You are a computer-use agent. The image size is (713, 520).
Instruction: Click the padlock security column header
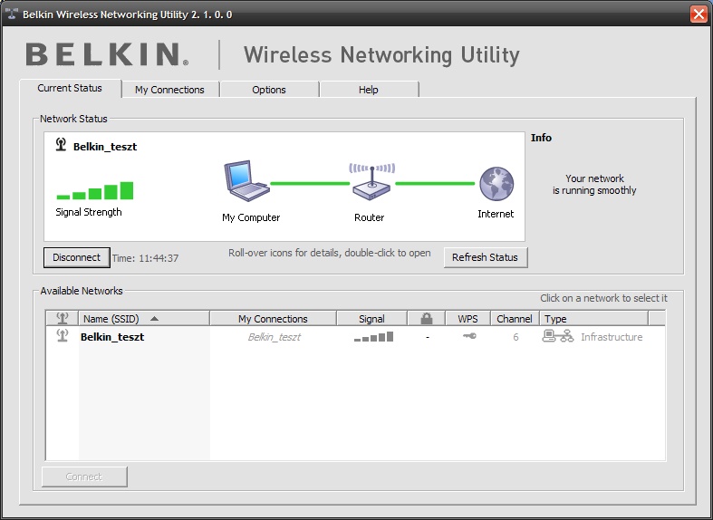tap(427, 319)
